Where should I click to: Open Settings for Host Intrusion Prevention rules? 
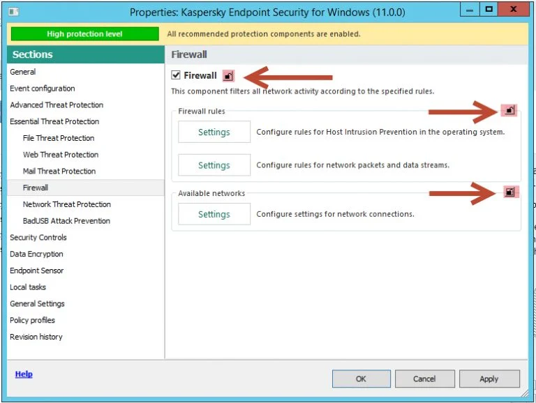click(214, 132)
